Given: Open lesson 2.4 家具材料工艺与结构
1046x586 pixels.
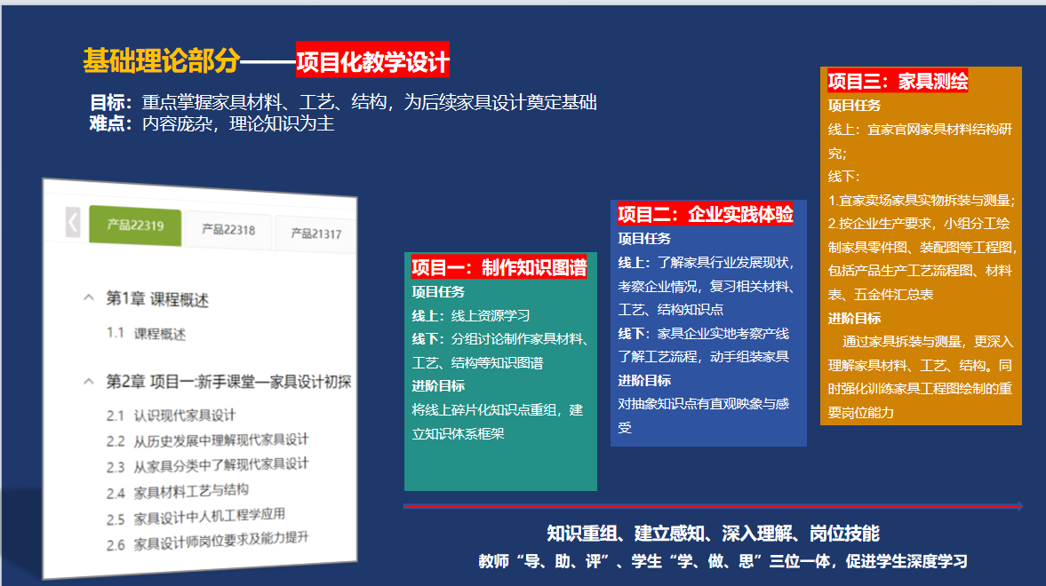Looking at the screenshot, I should point(190,491).
